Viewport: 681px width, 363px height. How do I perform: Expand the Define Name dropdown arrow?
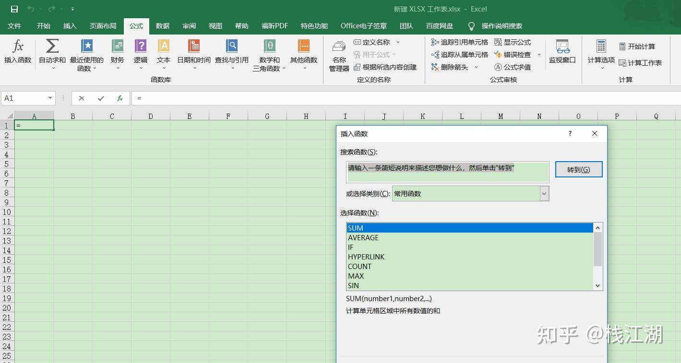[x=398, y=42]
